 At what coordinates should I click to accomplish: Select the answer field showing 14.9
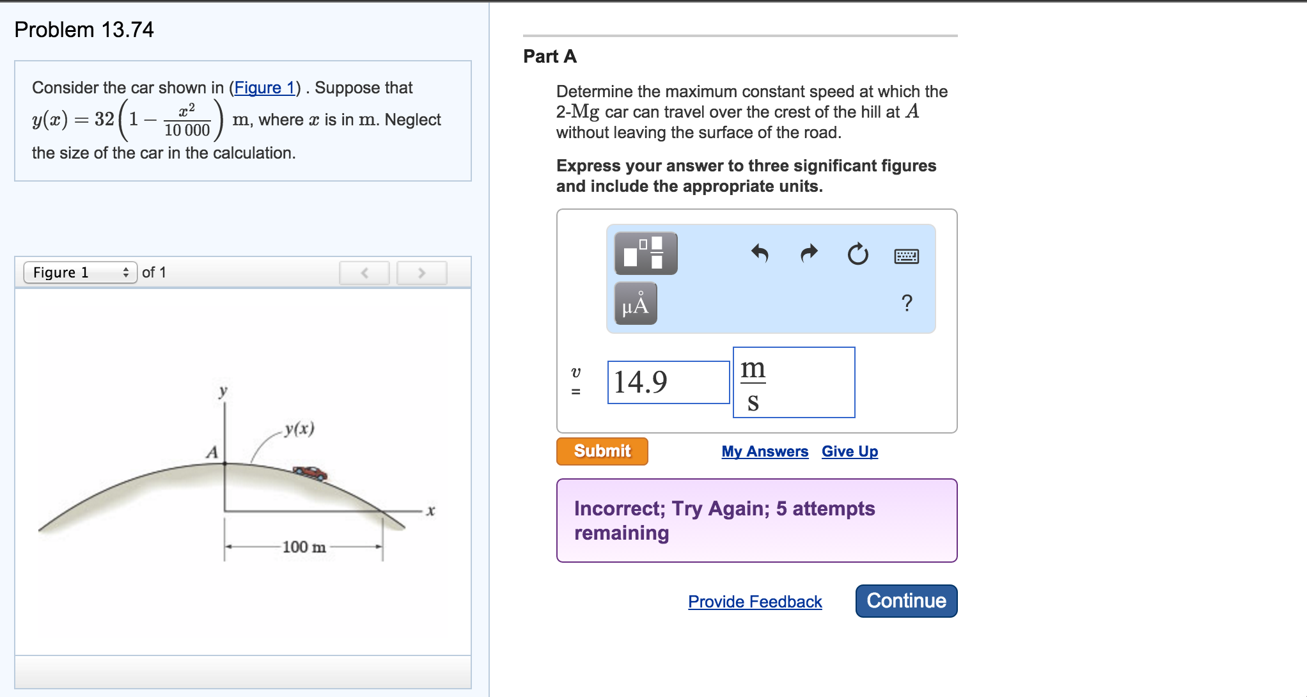(669, 382)
